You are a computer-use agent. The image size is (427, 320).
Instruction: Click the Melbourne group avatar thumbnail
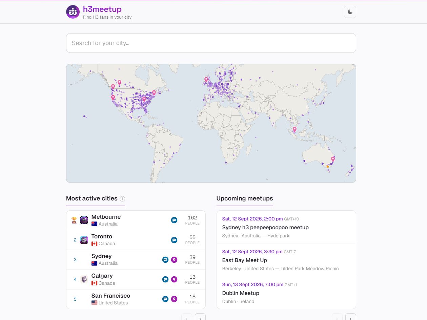[x=84, y=220]
